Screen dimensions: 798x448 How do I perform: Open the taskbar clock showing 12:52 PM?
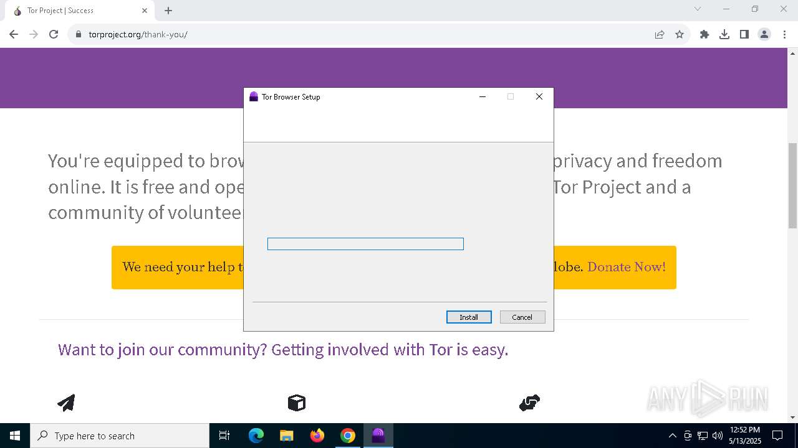[745, 436]
